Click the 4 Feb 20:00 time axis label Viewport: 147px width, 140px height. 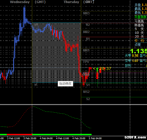coord(79,138)
